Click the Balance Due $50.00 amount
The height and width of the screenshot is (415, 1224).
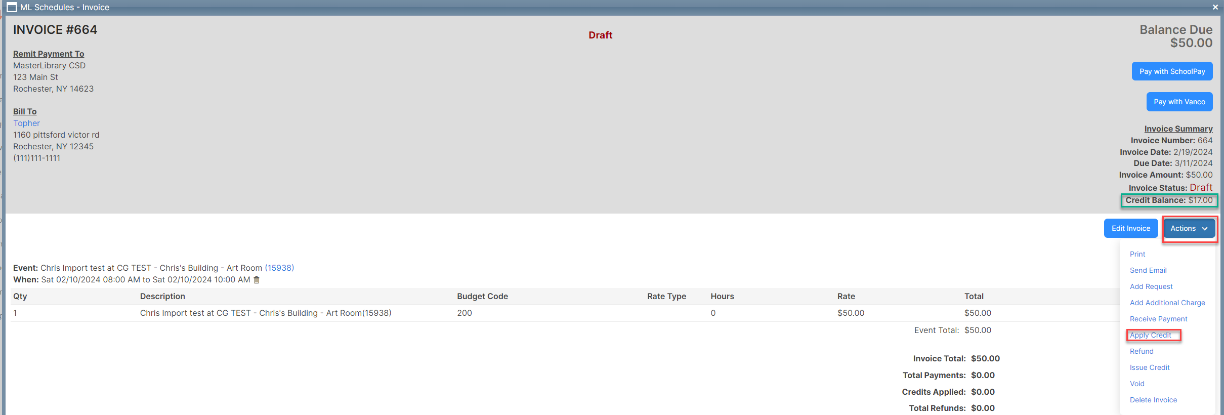1191,43
